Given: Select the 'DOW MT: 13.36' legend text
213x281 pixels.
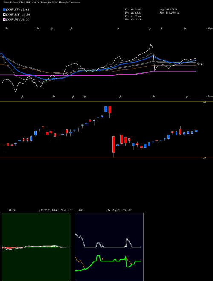Looking at the screenshot, I should point(18,15).
